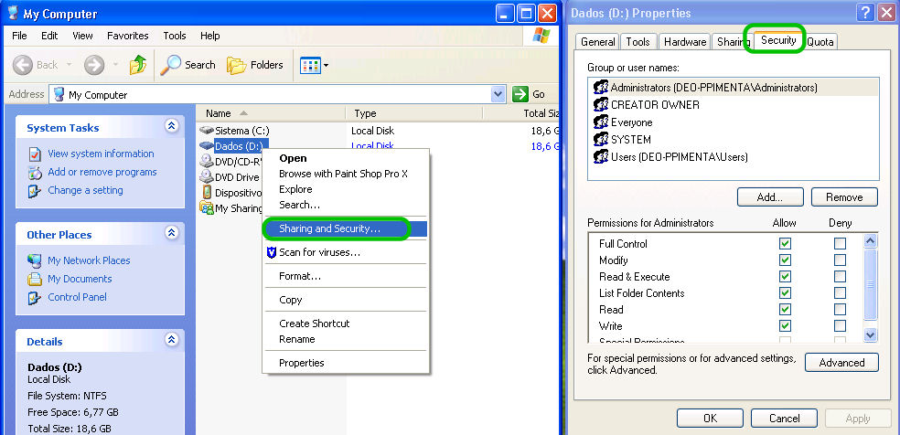Select the Sistema (C:) drive icon
The image size is (900, 435).
click(x=206, y=131)
